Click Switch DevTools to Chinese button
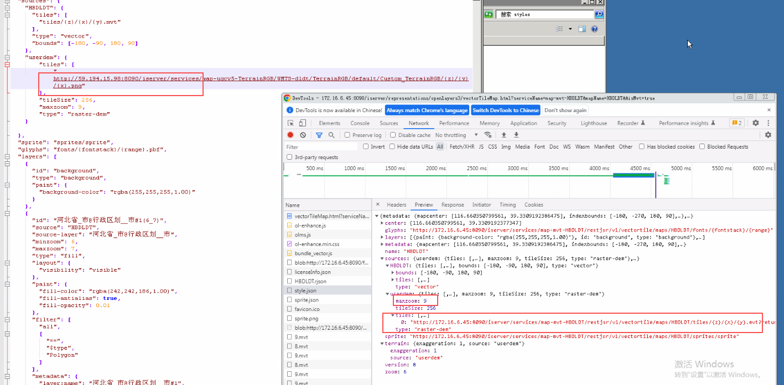 pos(505,110)
